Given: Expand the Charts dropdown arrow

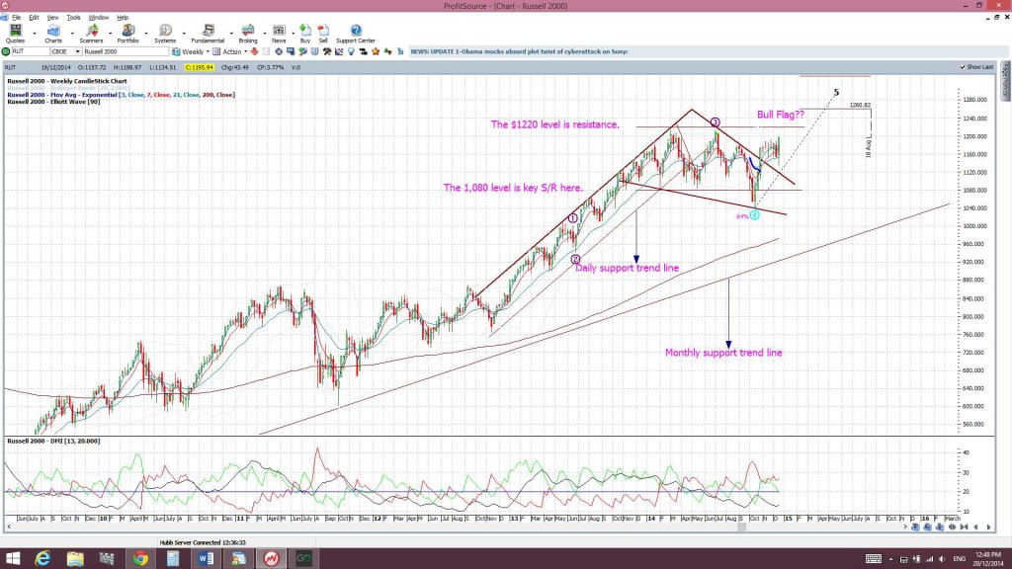Looking at the screenshot, I should point(71,33).
